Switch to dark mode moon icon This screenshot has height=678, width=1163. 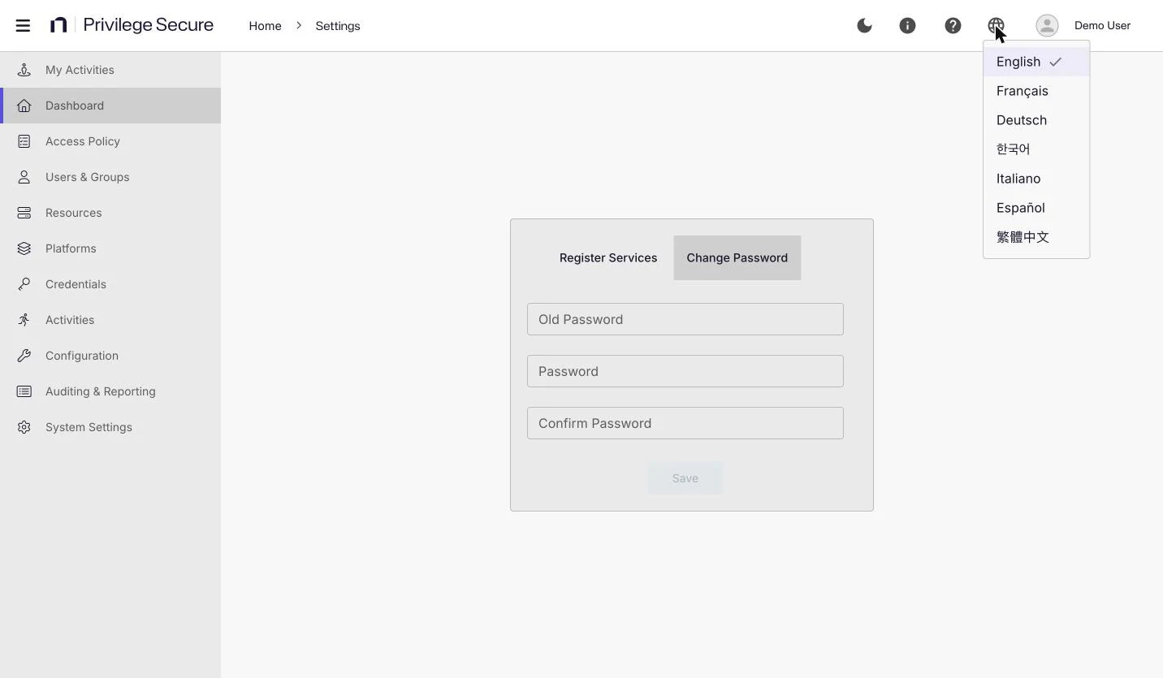point(864,25)
